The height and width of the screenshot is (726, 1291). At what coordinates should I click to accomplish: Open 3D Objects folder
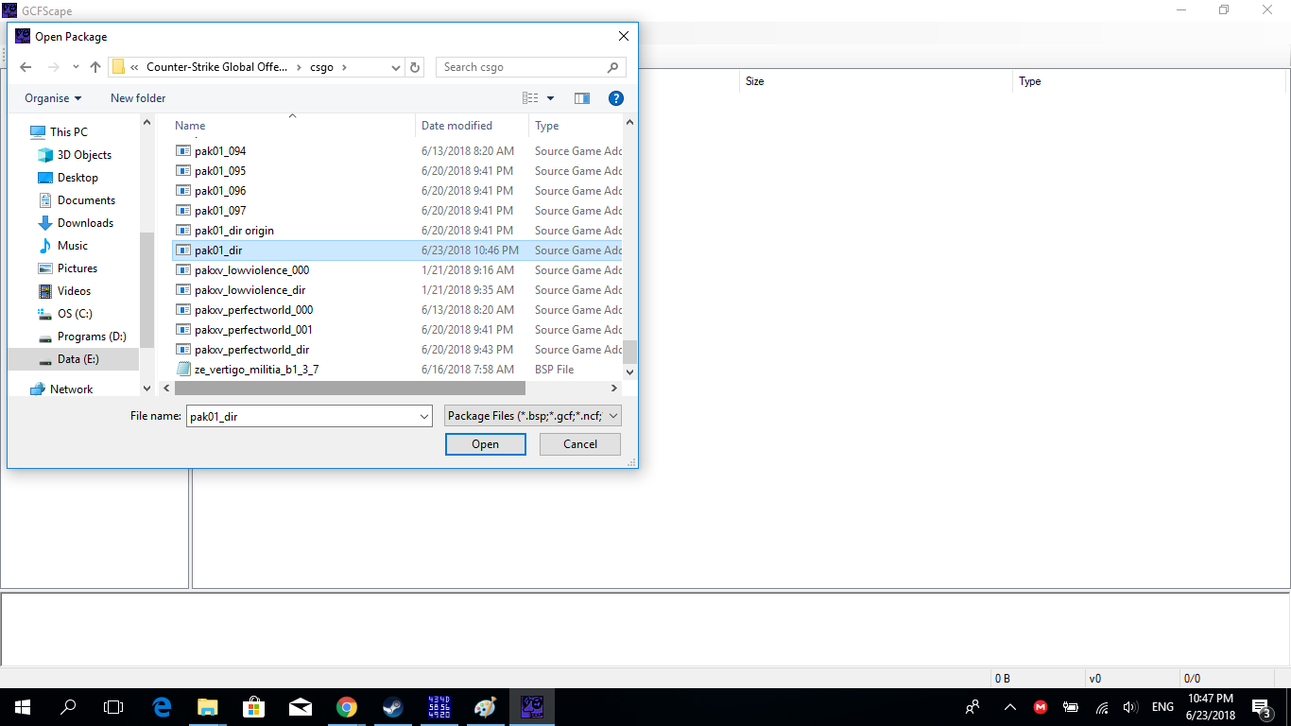pyautogui.click(x=84, y=155)
